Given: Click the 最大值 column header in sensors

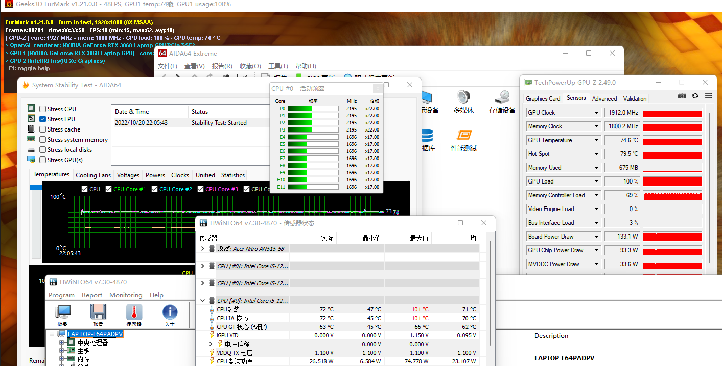Looking at the screenshot, I should coord(418,238).
